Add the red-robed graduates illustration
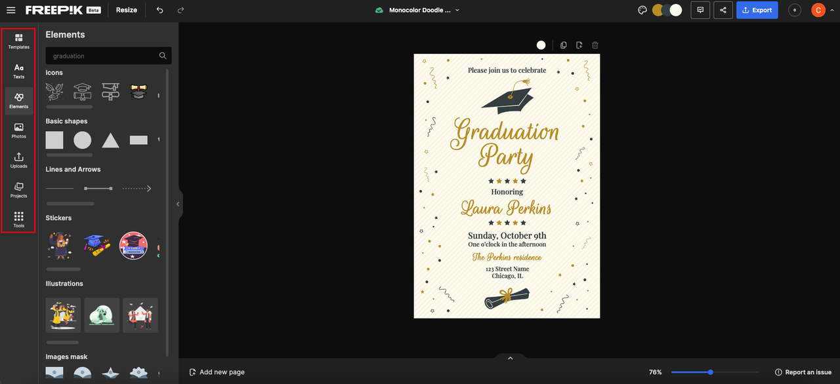Image resolution: width=840 pixels, height=384 pixels. click(x=140, y=315)
